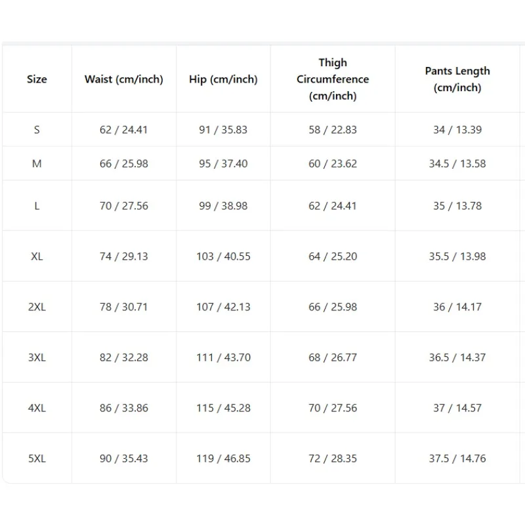Select the L size row label
The image size is (525, 525).
point(37,206)
